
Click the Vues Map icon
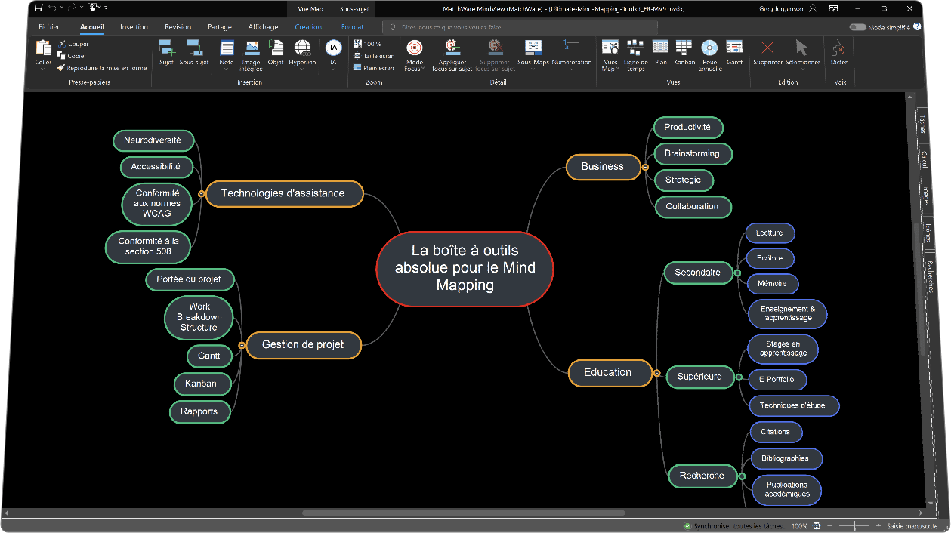click(610, 48)
